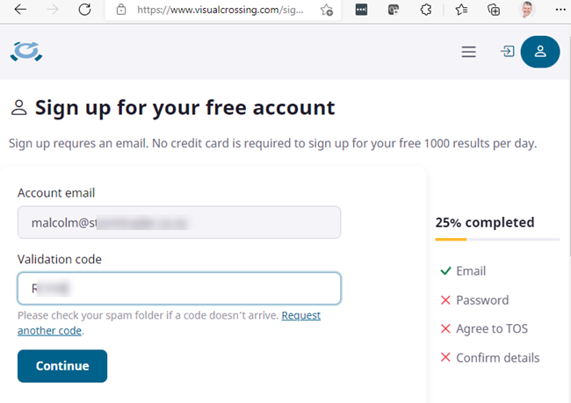This screenshot has width=571, height=403.
Task: Click the Account email field
Action: pyautogui.click(x=179, y=222)
